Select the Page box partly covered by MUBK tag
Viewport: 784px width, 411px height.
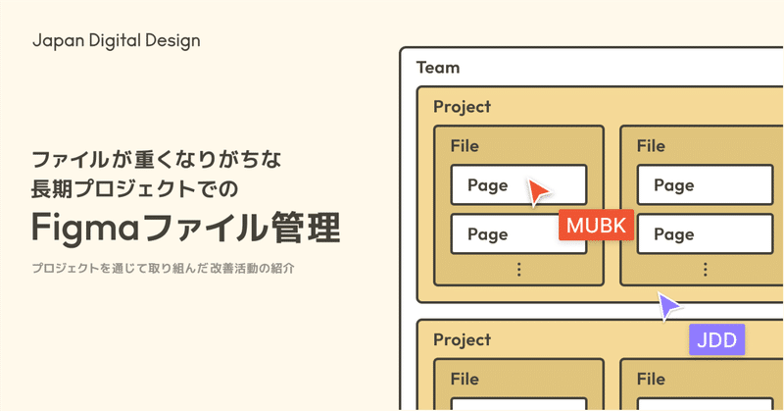tap(518, 233)
